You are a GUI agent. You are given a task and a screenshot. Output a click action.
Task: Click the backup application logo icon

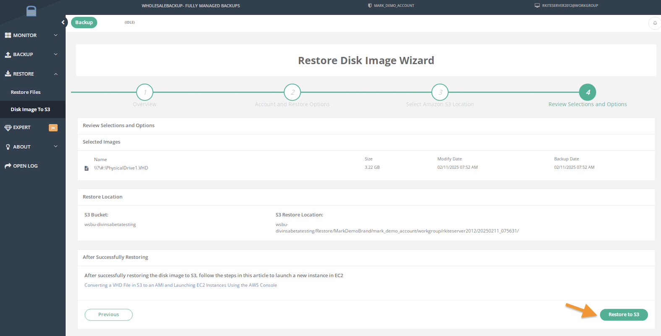click(x=31, y=11)
